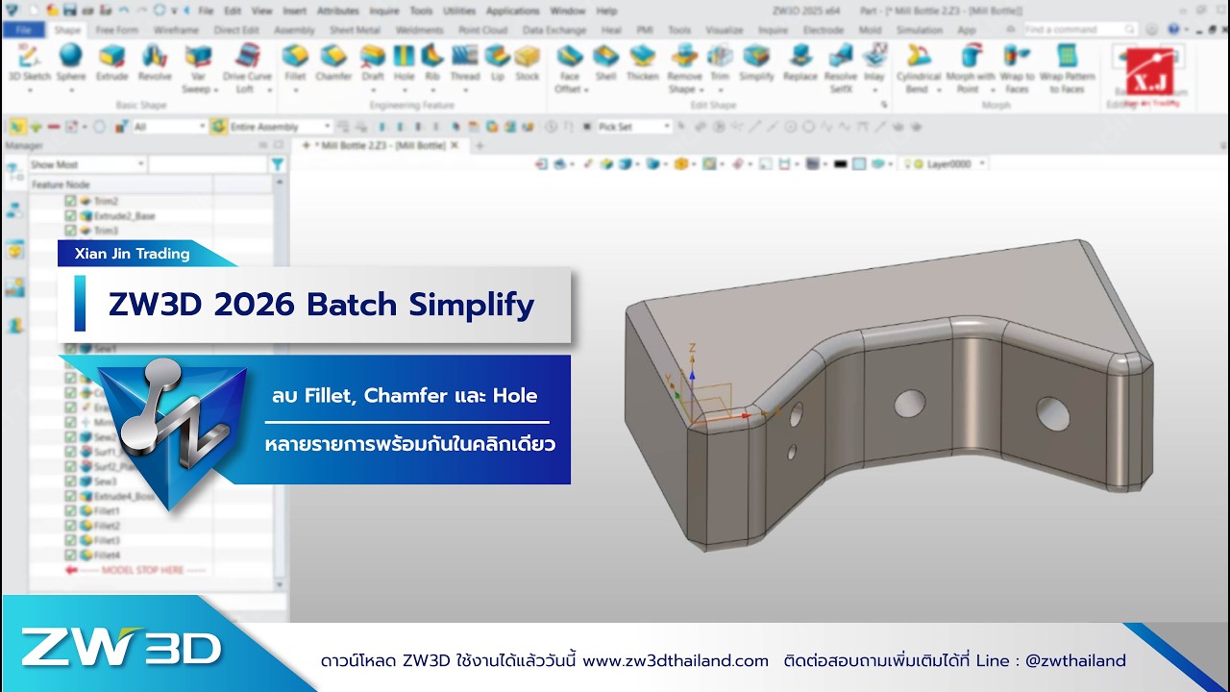Toggle the Fillet4 feature checkbox
Image resolution: width=1230 pixels, height=692 pixels.
pyautogui.click(x=70, y=555)
